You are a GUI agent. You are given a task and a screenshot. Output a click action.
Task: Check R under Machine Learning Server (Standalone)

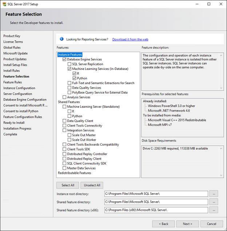click(69, 111)
